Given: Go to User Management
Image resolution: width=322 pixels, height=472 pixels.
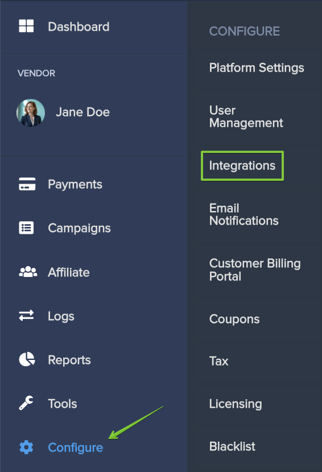Looking at the screenshot, I should coord(246,117).
